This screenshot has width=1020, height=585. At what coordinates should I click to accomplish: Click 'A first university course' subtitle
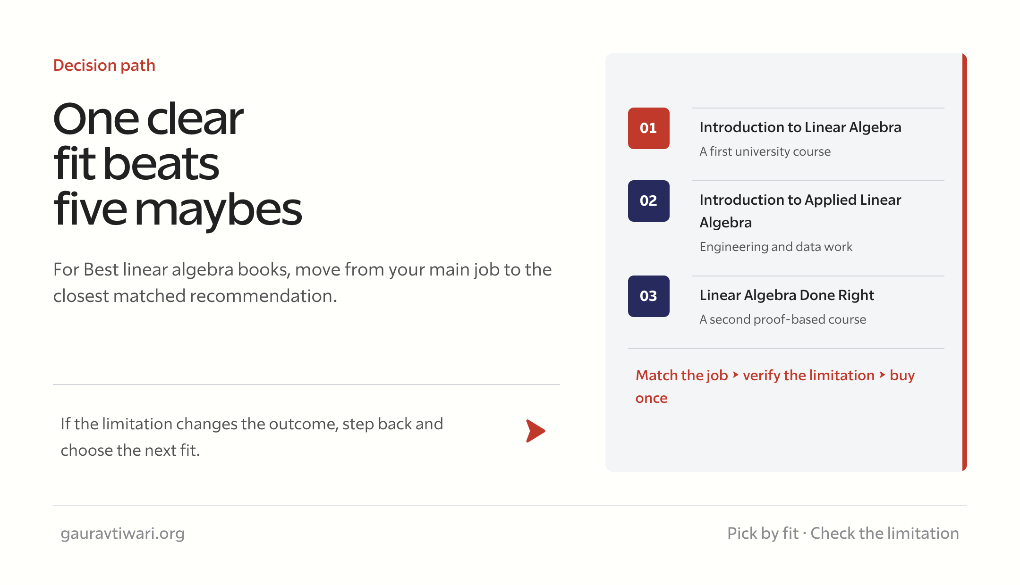[765, 151]
